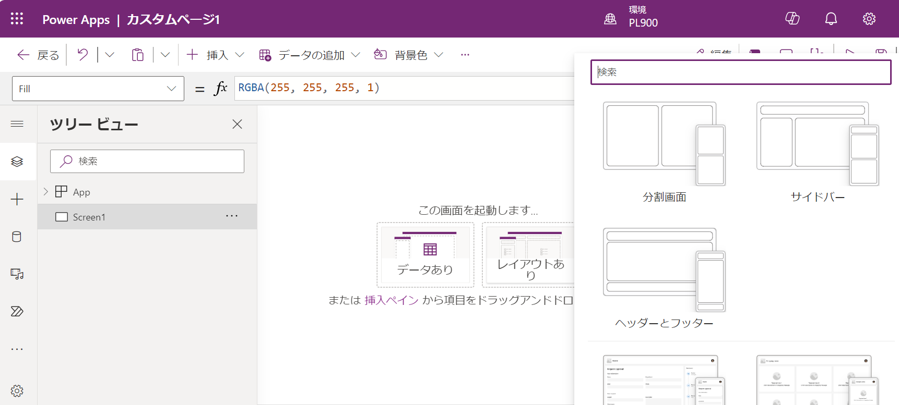Image resolution: width=899 pixels, height=405 pixels.
Task: Open Screen1 more options ellipsis
Action: pos(232,216)
